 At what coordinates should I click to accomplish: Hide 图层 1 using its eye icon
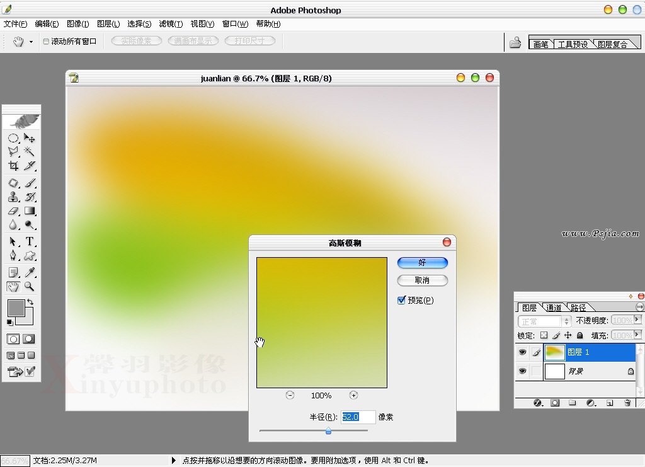point(522,352)
